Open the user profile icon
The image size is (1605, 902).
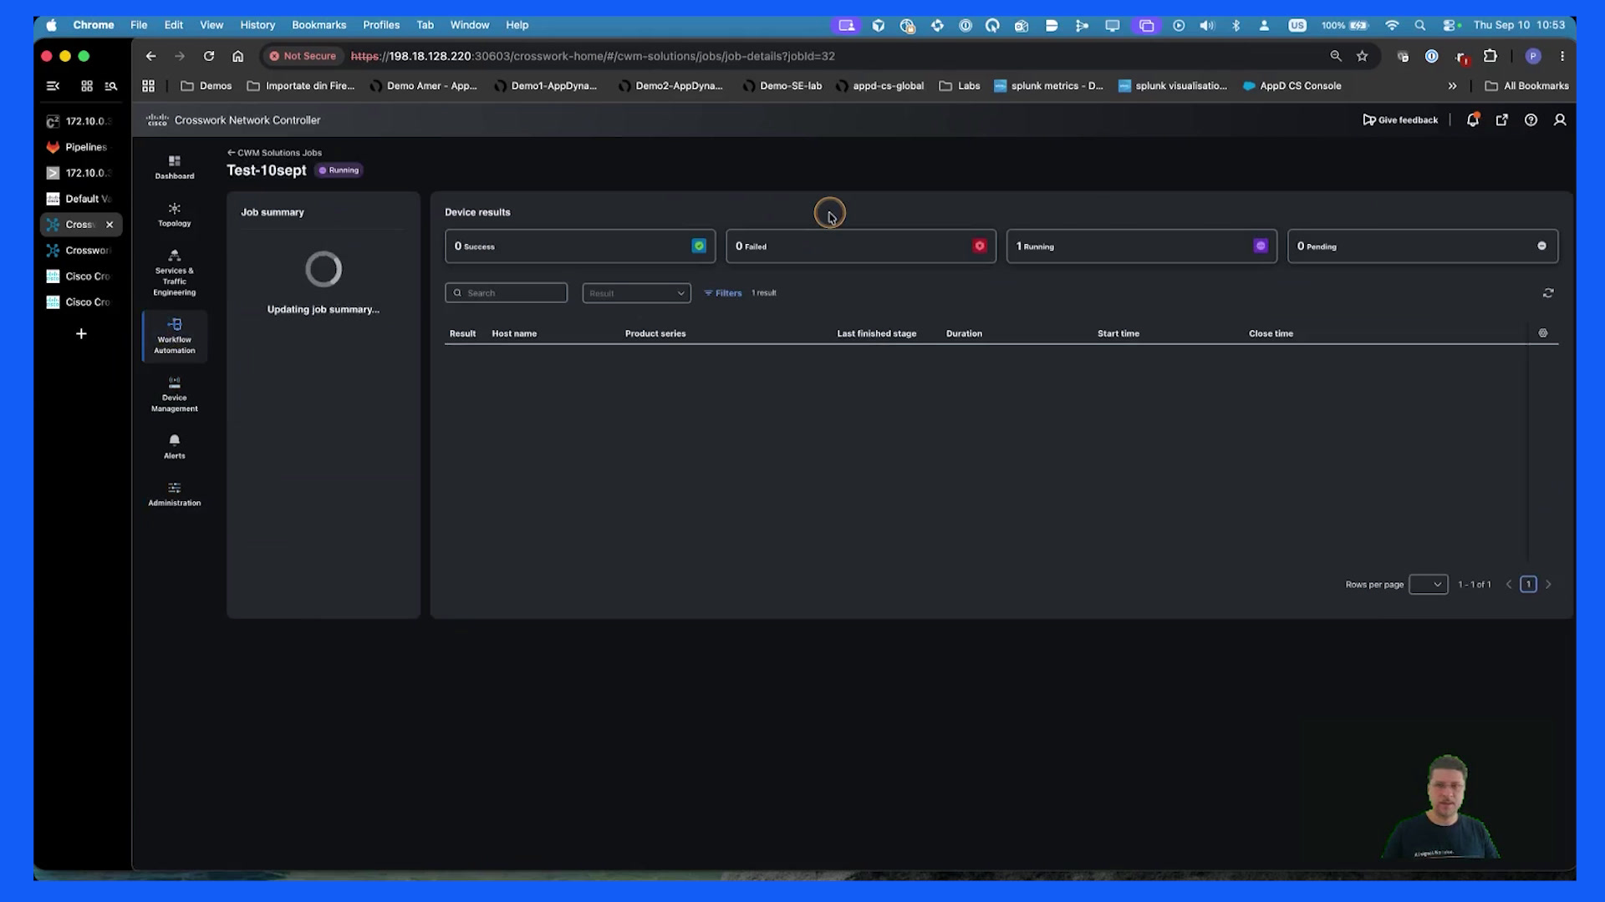(x=1560, y=120)
